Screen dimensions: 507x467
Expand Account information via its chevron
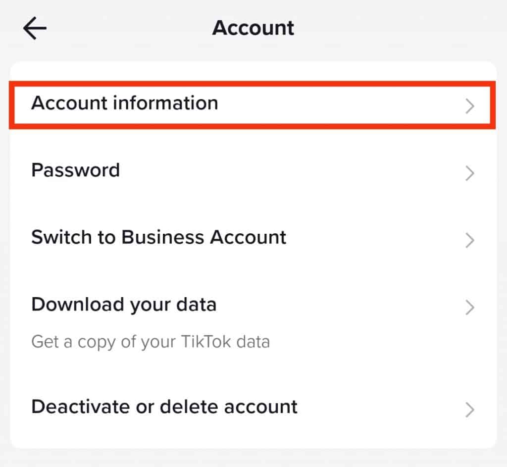coord(469,105)
